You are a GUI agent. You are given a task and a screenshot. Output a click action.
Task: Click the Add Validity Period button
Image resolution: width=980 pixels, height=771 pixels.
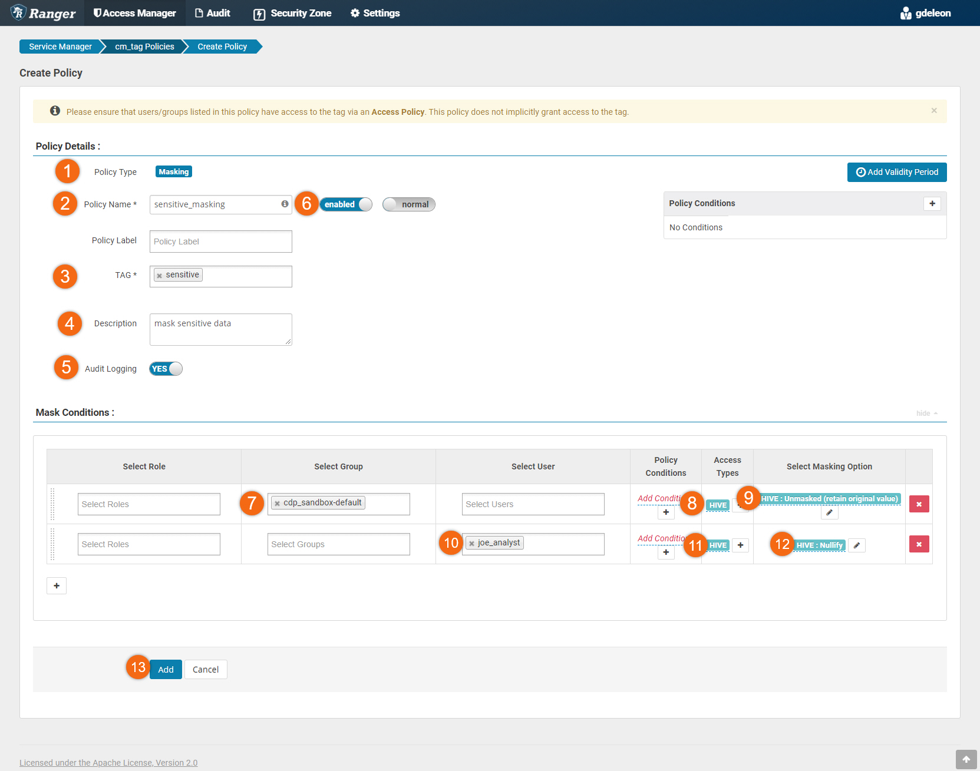pos(896,172)
